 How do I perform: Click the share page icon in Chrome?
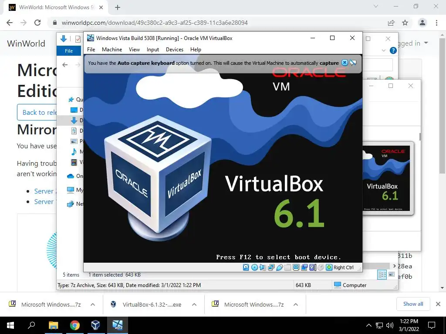tap(391, 23)
